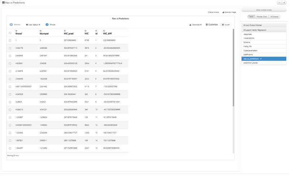The height and width of the screenshot is (176, 289).
Task: Click the Save to docs icon
Action: 208,12
